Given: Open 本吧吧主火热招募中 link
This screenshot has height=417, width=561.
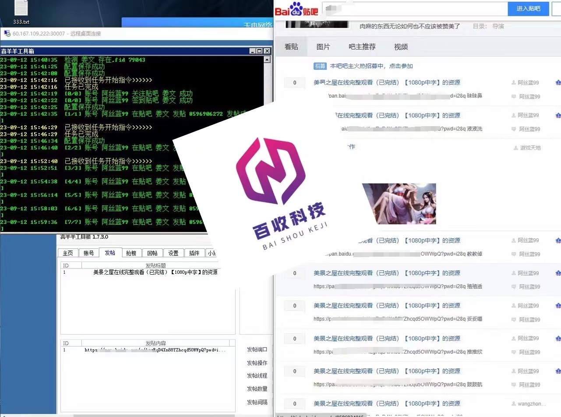Looking at the screenshot, I should pyautogui.click(x=371, y=66).
